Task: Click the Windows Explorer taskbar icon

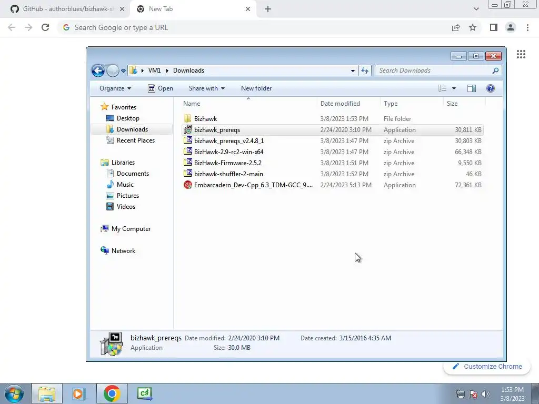Action: tap(47, 393)
